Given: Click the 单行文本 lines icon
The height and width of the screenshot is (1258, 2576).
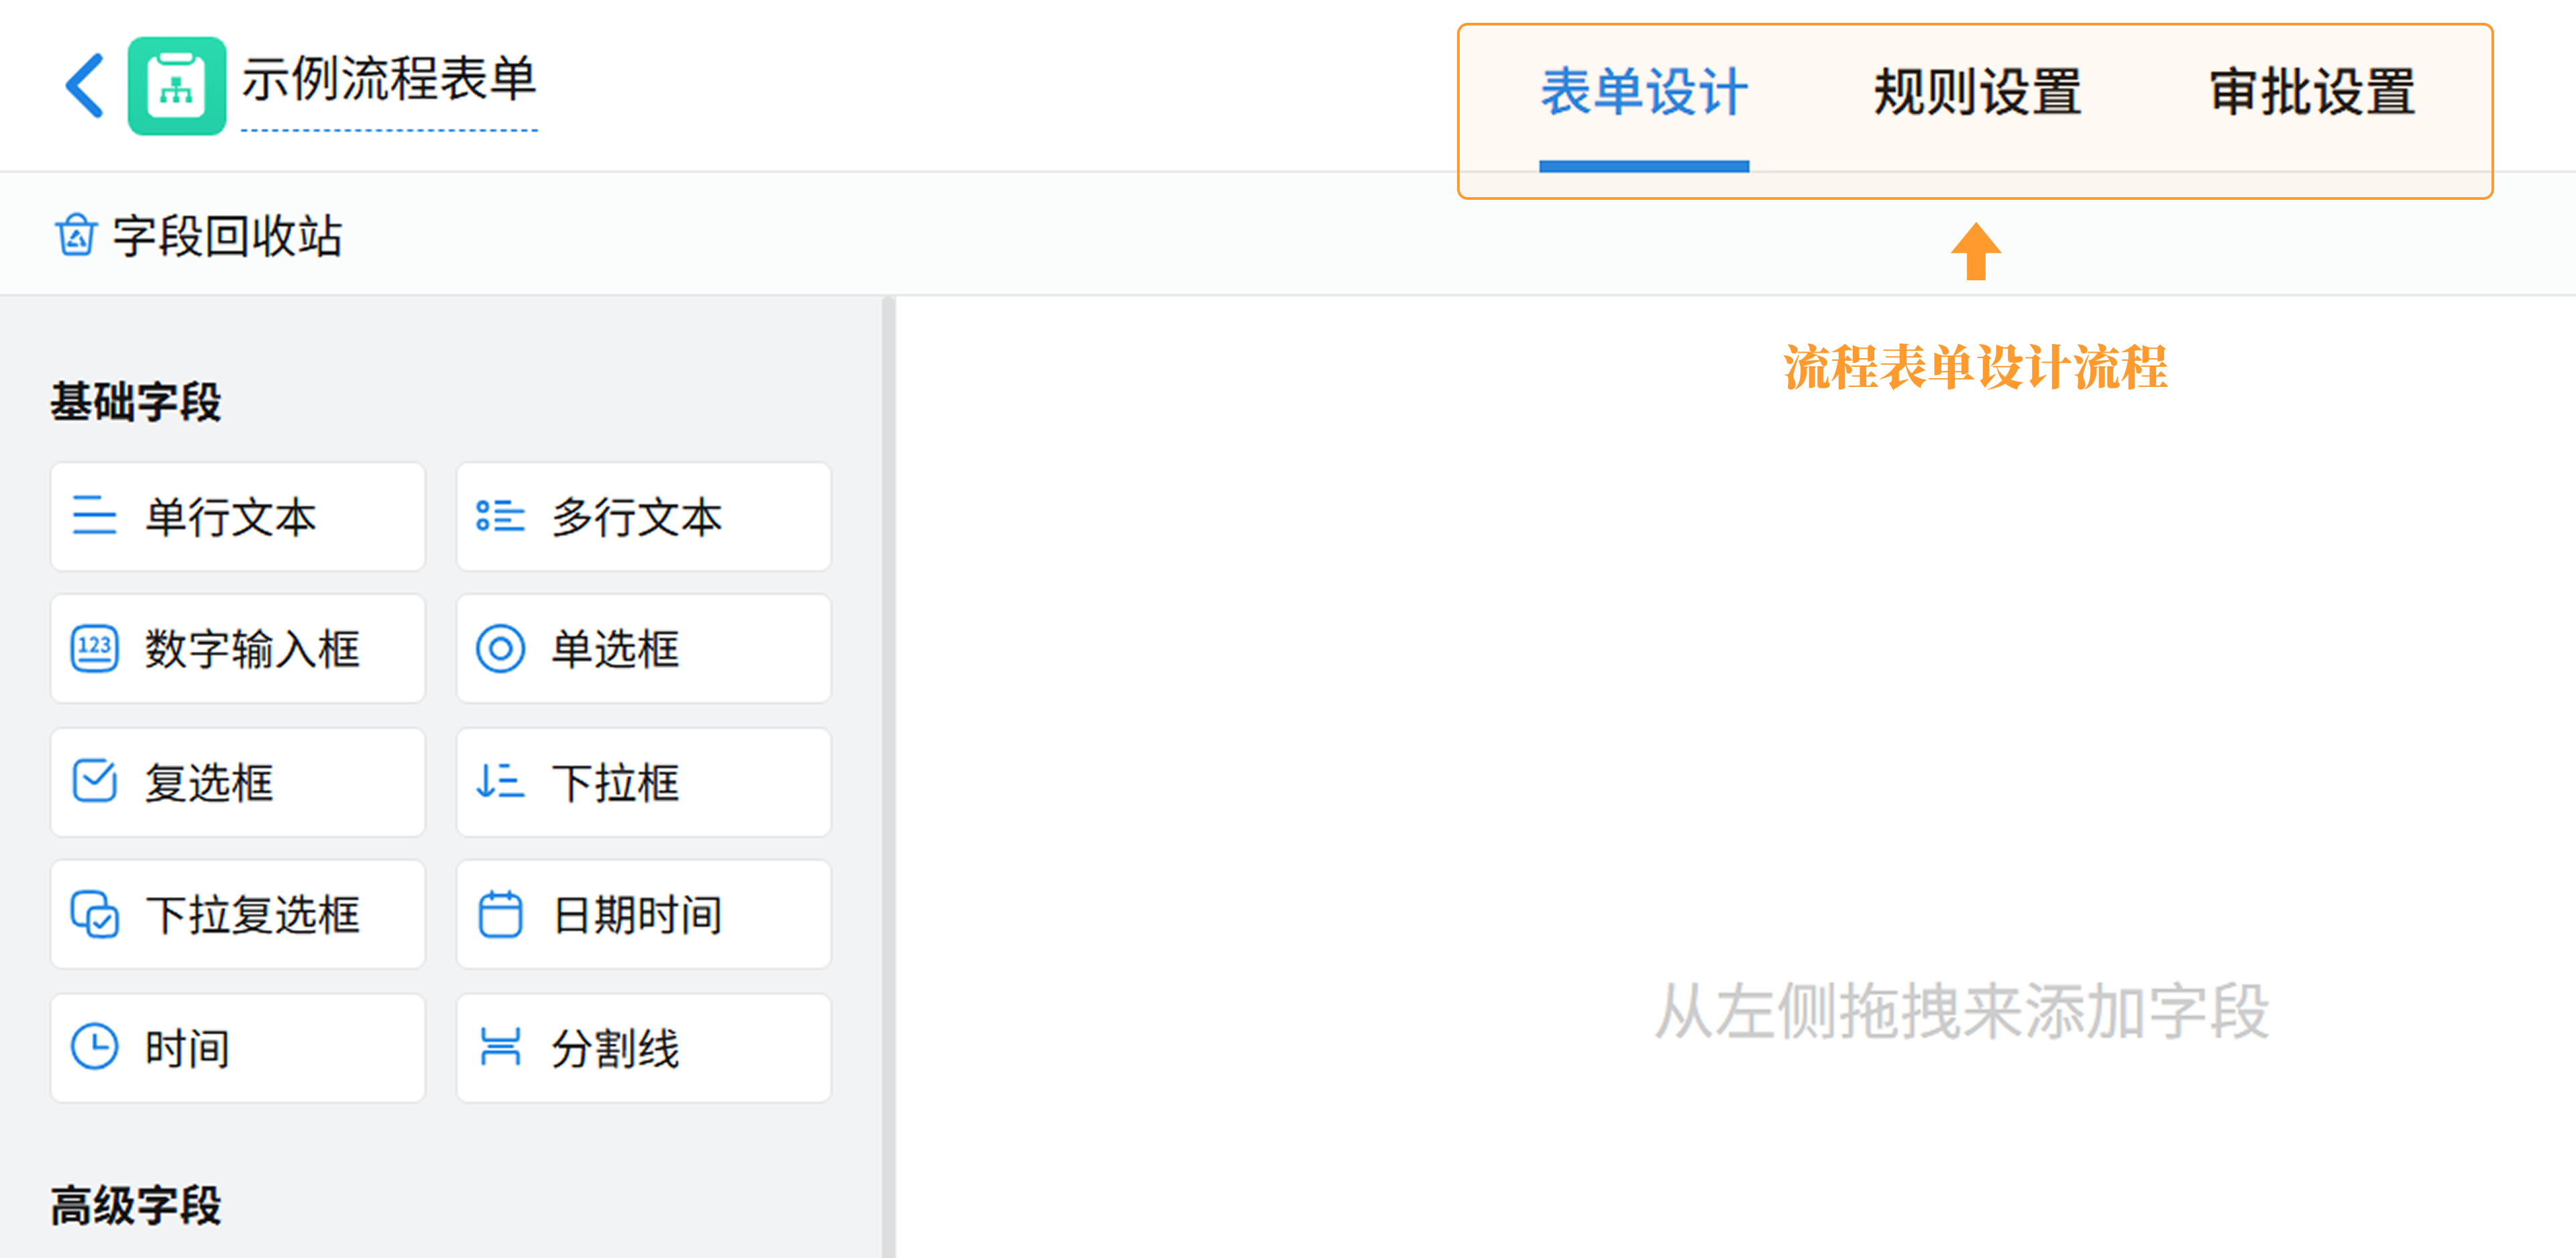Looking at the screenshot, I should click(x=95, y=517).
